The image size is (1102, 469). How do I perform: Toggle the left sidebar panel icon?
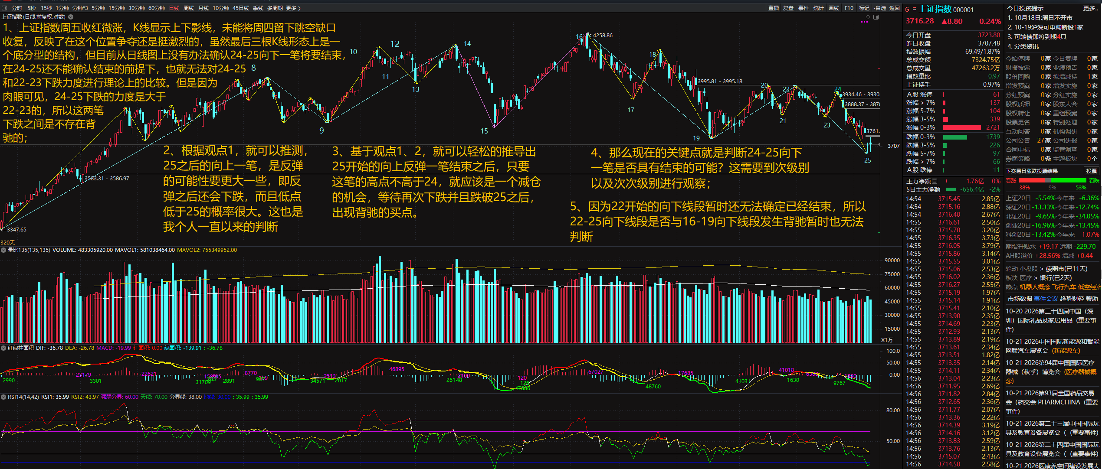[x=4, y=8]
